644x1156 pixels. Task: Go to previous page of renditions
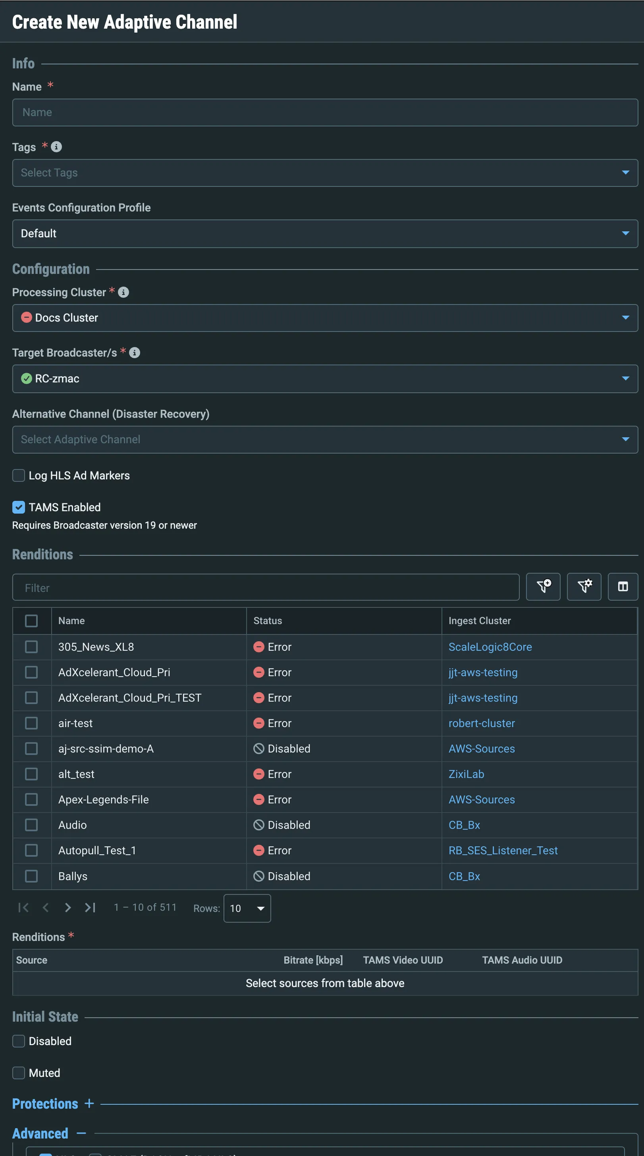coord(46,908)
